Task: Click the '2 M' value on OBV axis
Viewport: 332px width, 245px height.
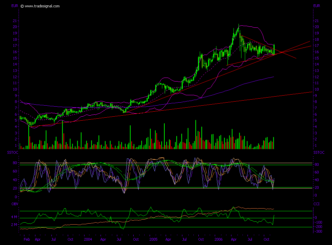Action: coord(14,225)
